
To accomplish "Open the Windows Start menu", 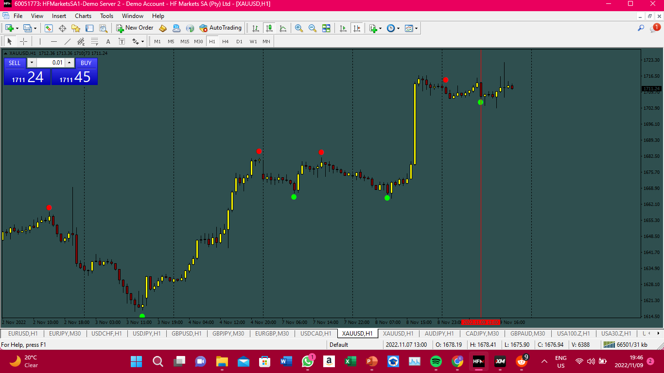I will [136, 361].
